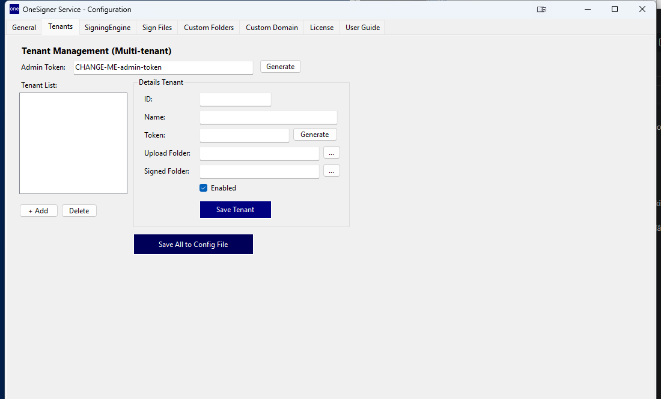Click the Signed Folder path field

259,172
